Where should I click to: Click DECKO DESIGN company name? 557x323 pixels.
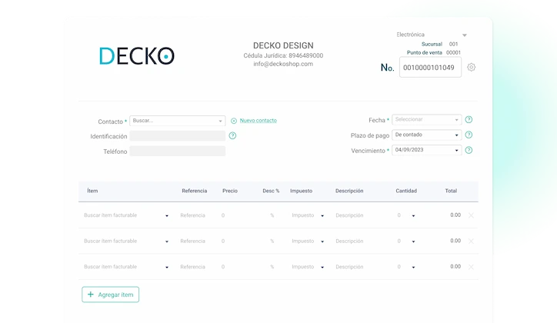click(x=283, y=45)
